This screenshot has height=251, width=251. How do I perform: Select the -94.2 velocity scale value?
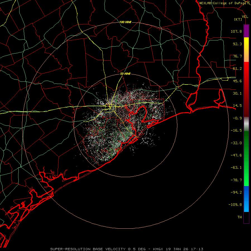pos(236,192)
